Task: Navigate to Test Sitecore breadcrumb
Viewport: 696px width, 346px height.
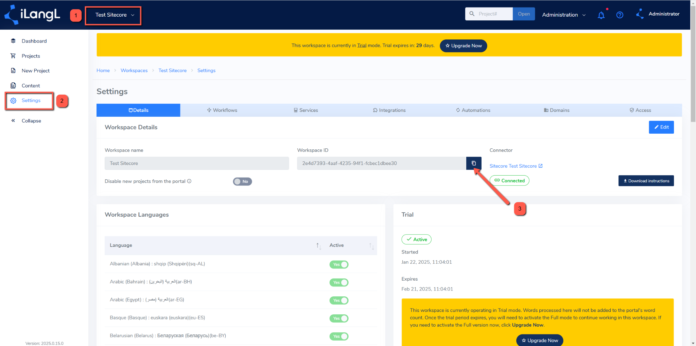Action: [x=172, y=70]
